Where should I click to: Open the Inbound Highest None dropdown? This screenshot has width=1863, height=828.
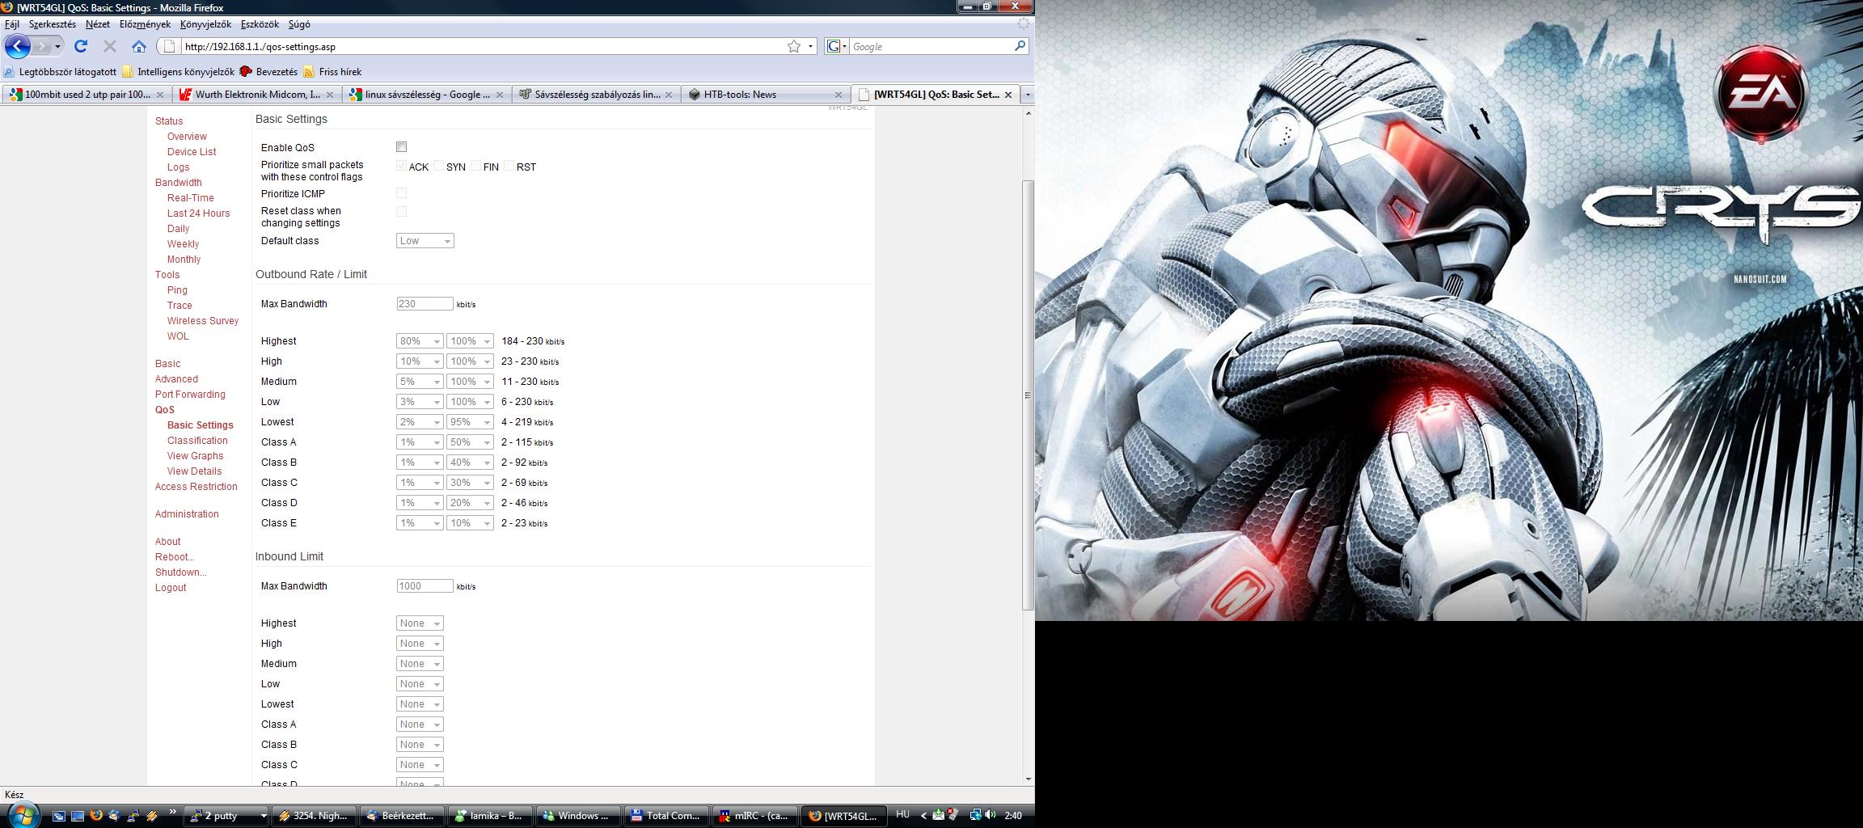(419, 623)
